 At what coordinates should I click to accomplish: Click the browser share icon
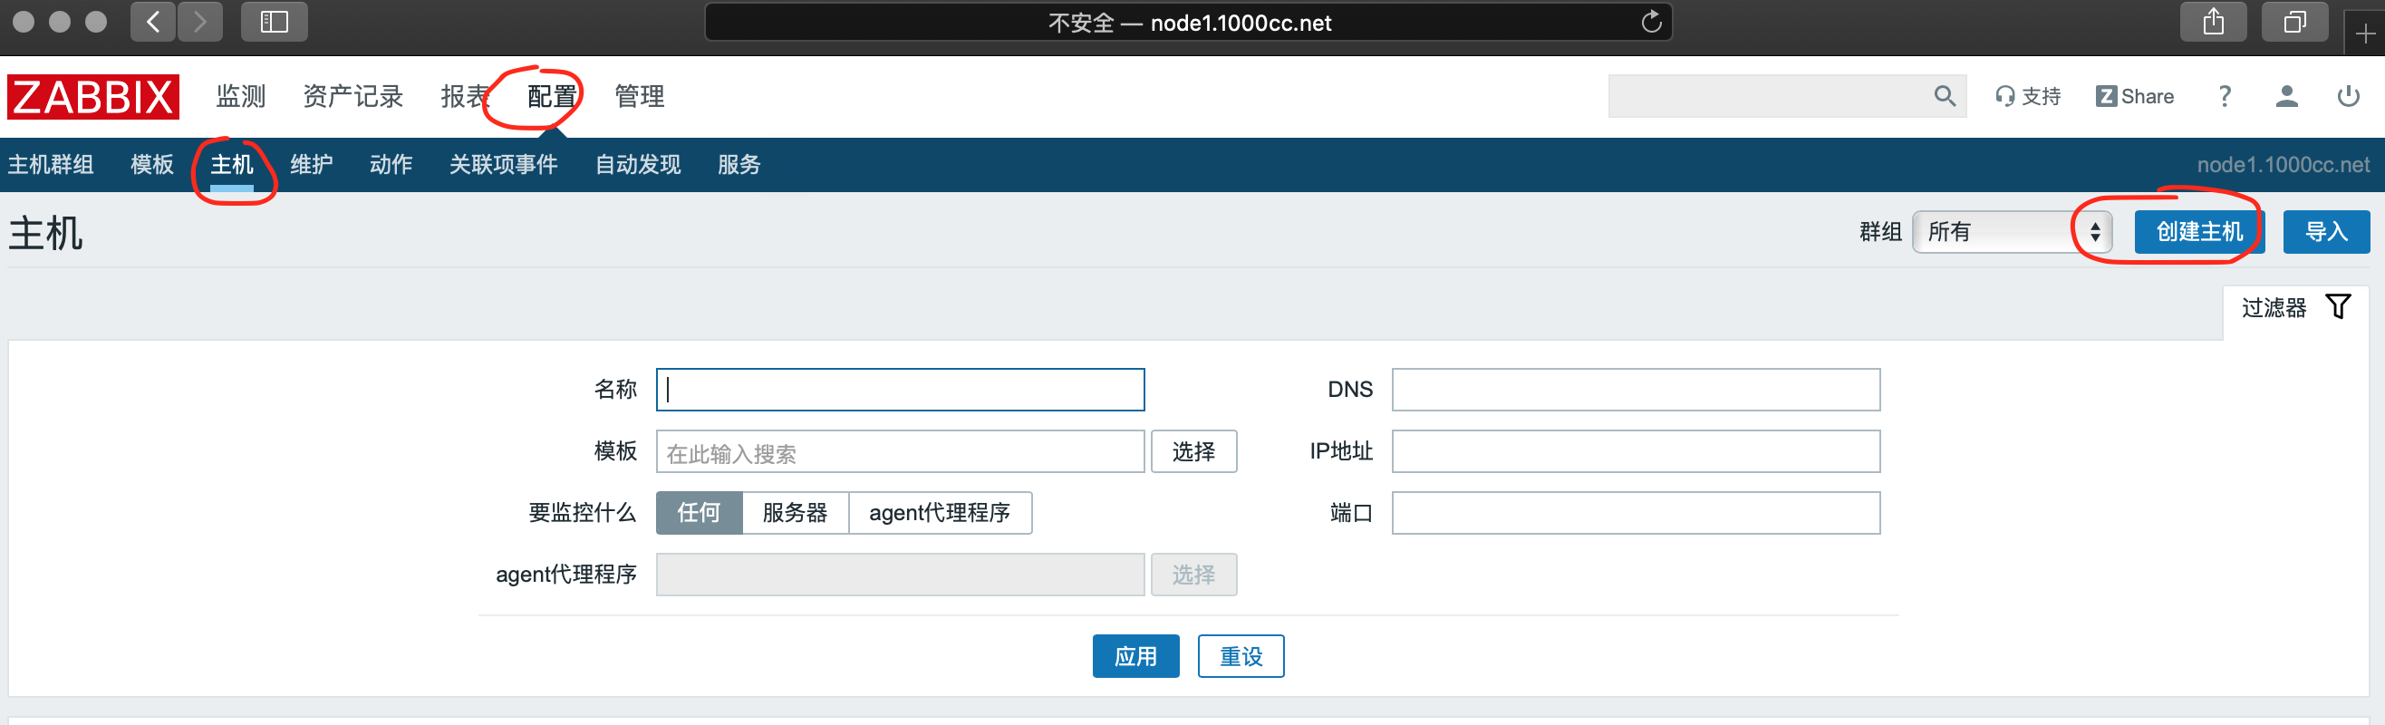click(2213, 23)
